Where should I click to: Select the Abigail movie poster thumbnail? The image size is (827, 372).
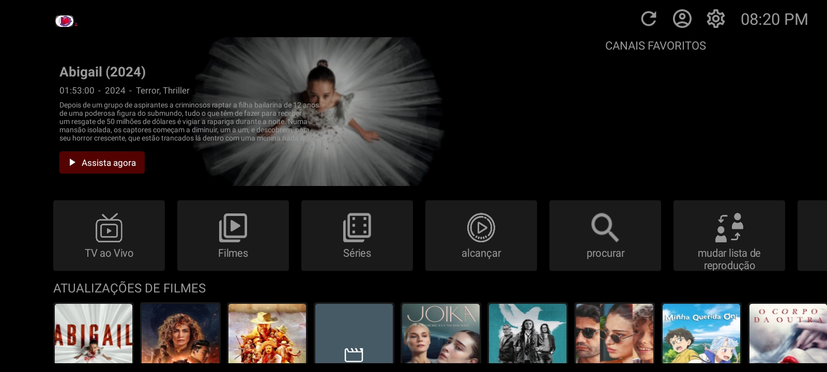point(94,333)
